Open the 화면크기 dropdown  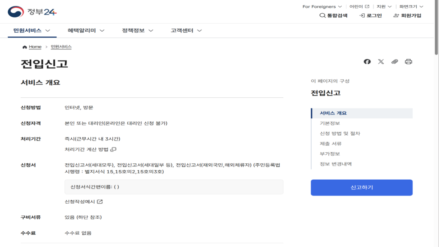411,6
